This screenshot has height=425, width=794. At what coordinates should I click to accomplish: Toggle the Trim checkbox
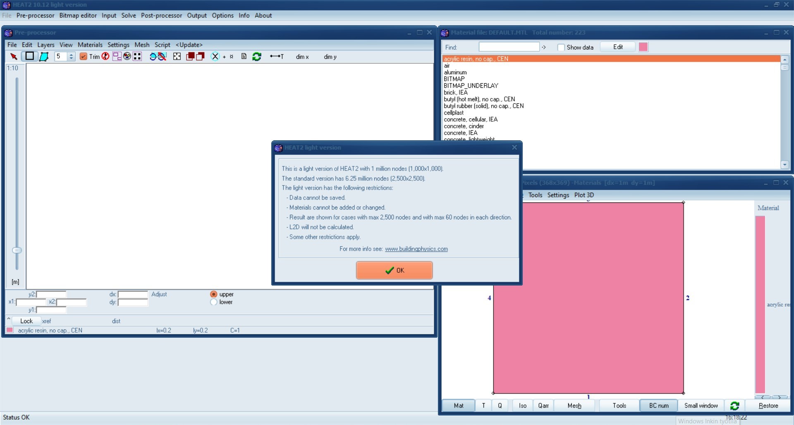coord(83,57)
